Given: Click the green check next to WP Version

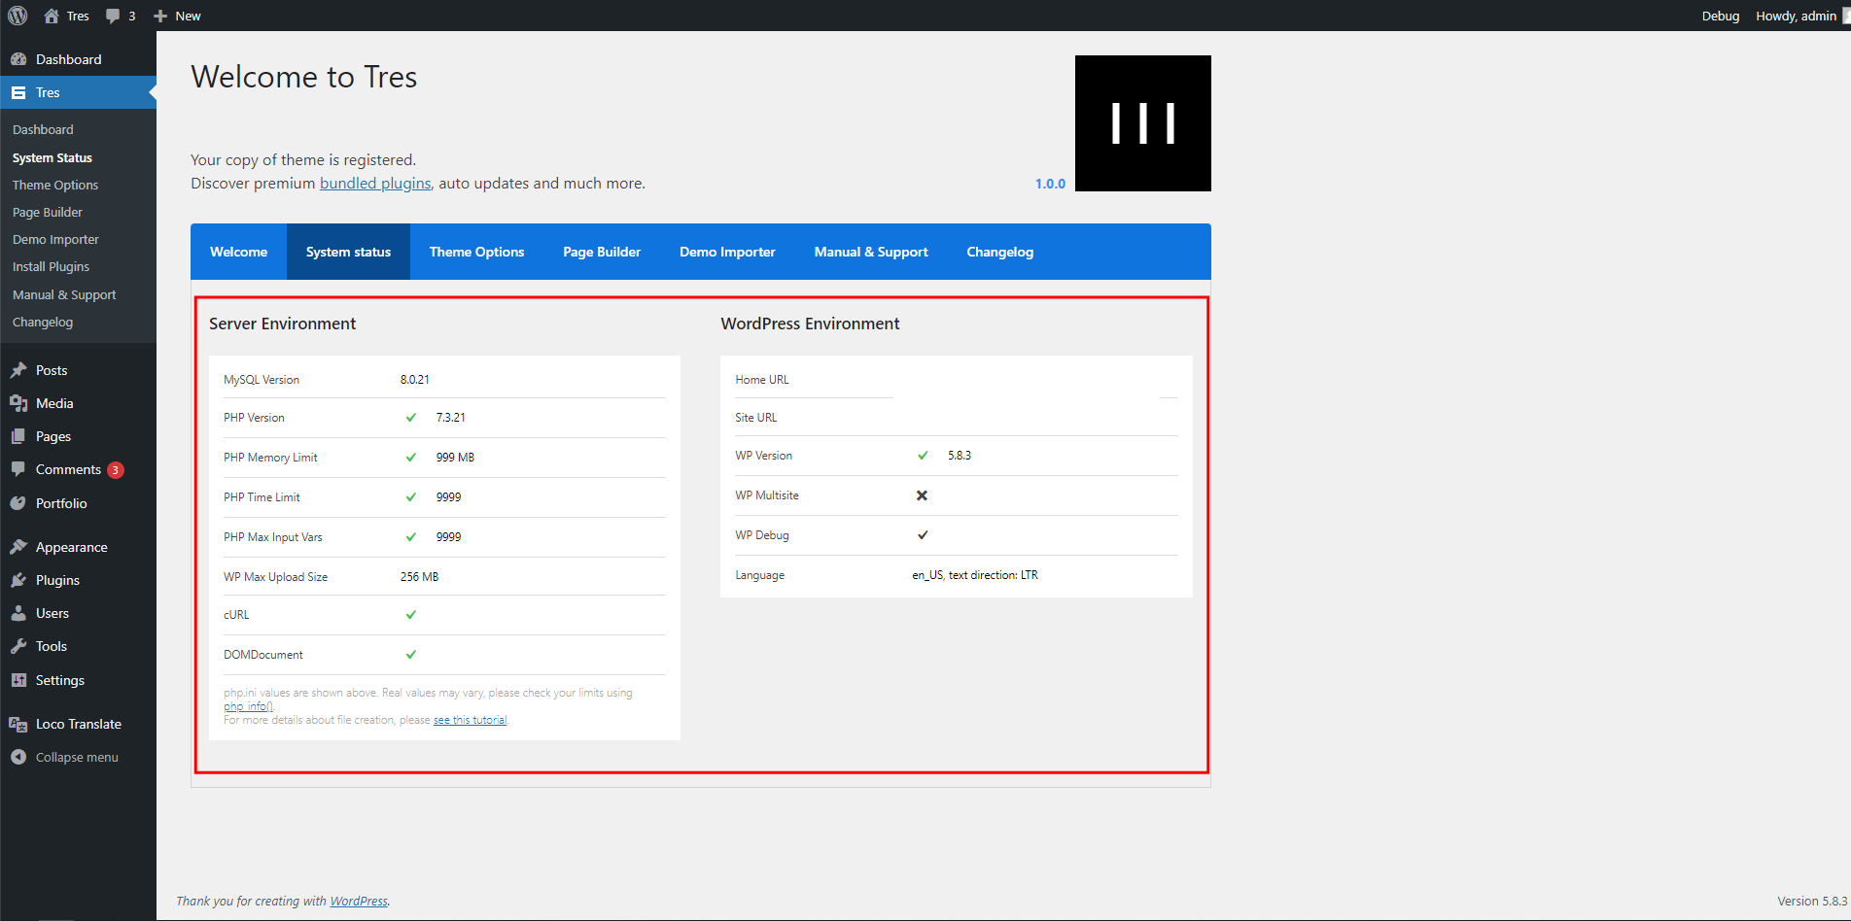Looking at the screenshot, I should 923,456.
